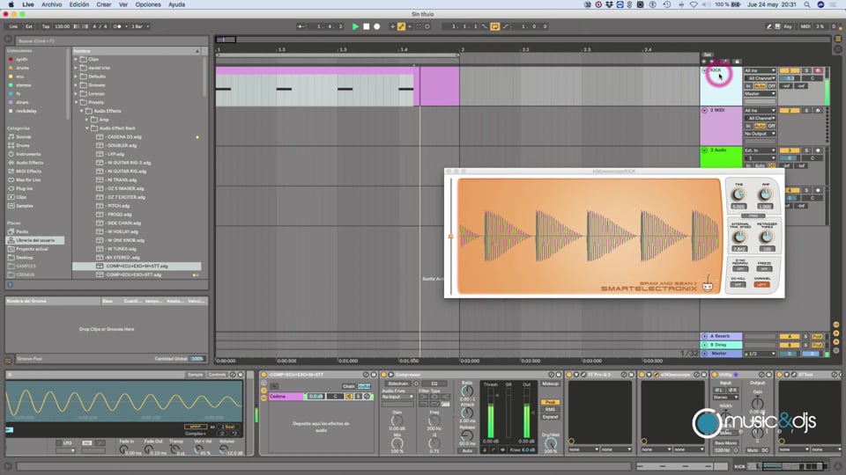Select the SIDE CHAIN.adg preset
Image resolution: width=846 pixels, height=475 pixels.
(x=122, y=223)
